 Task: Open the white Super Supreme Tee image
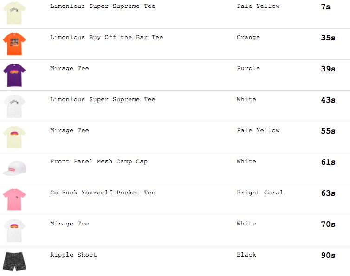coord(14,106)
